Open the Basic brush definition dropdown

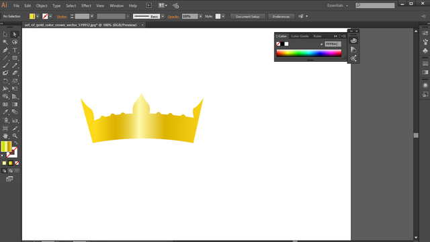[x=163, y=16]
